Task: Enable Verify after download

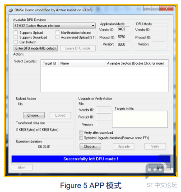Action: pos(81,132)
